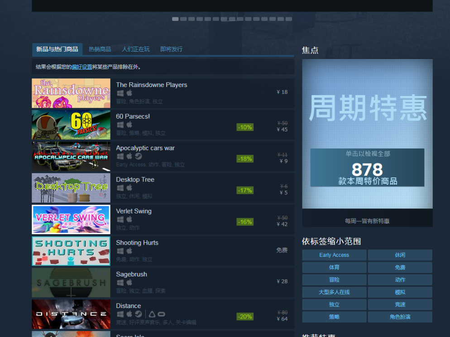Click the Mac icon under Apocalyptic cars war
The image size is (450, 337).
click(129, 156)
